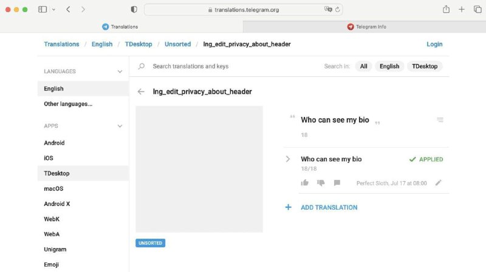This screenshot has width=486, height=272.
Task: Collapse the Apps section chevron
Action: [120, 126]
